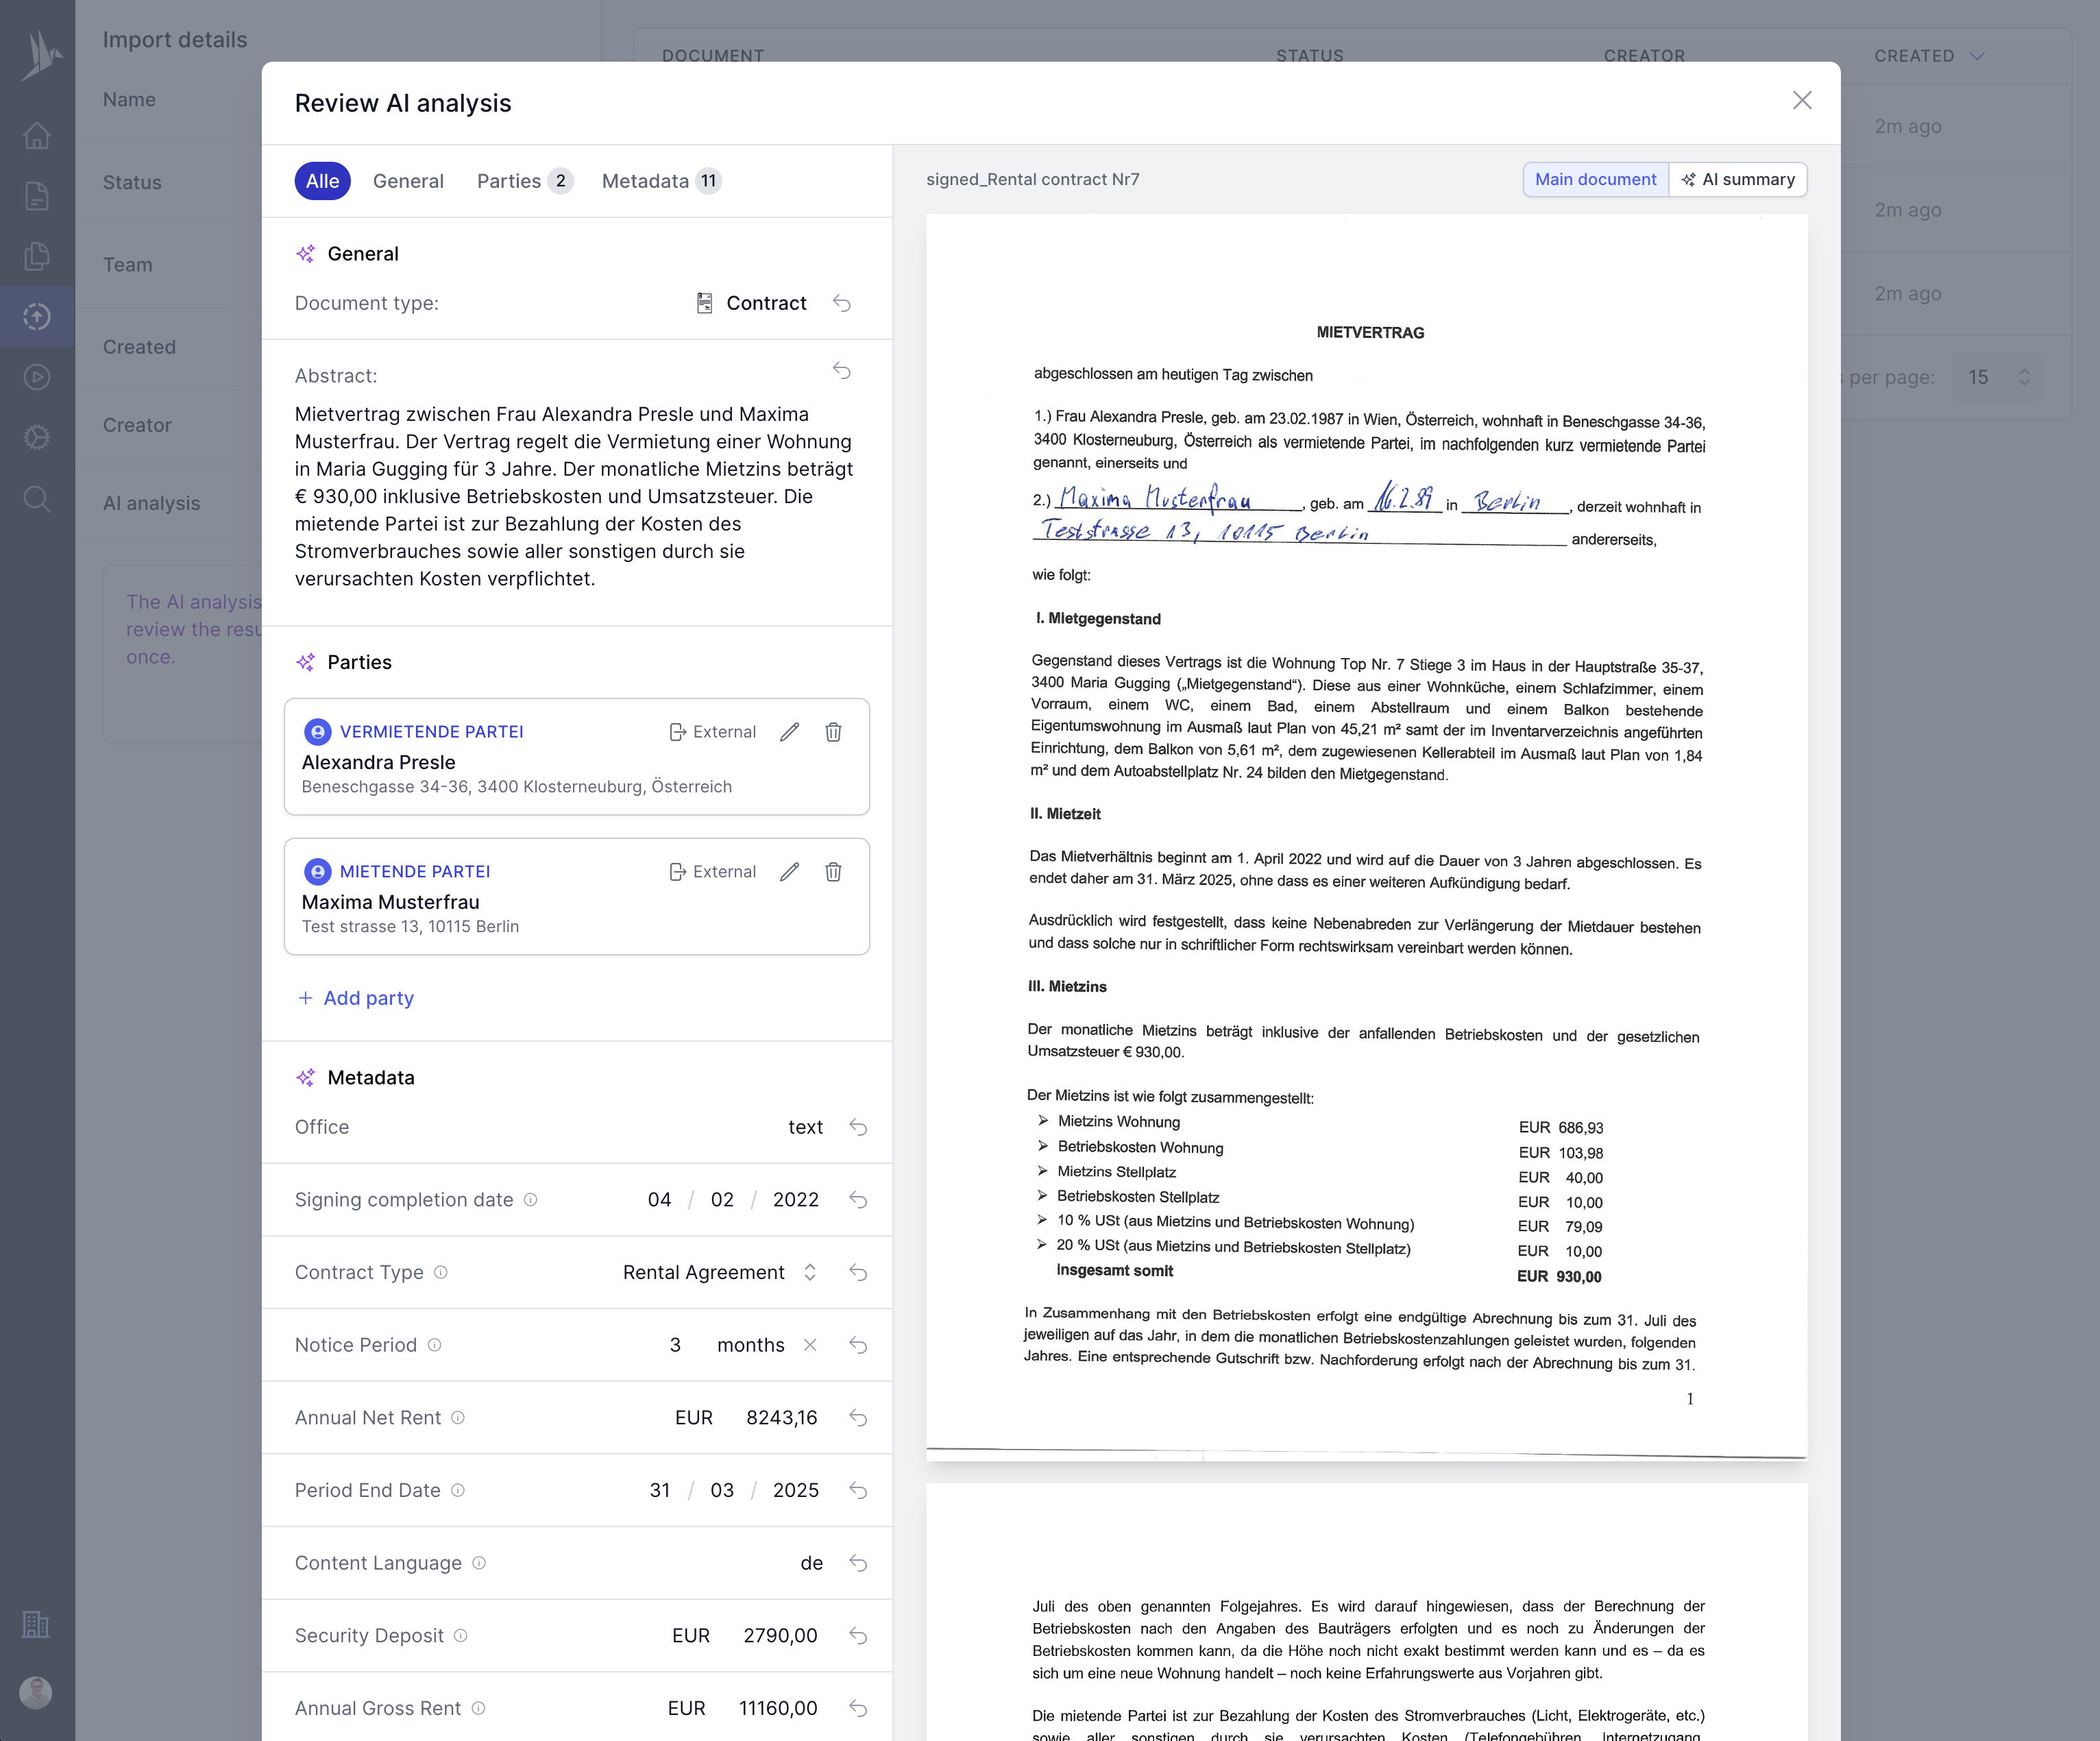The image size is (2100, 1741).
Task: Open Settings from the left sidebar
Action: [37, 437]
